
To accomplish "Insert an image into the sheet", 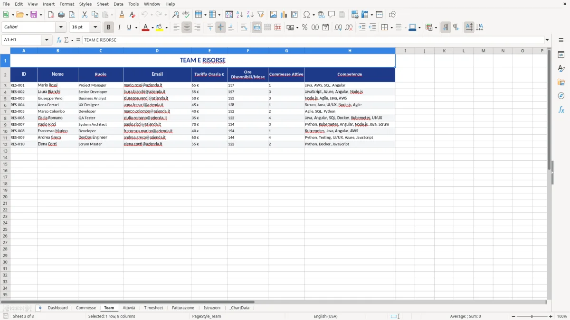I will [x=274, y=14].
